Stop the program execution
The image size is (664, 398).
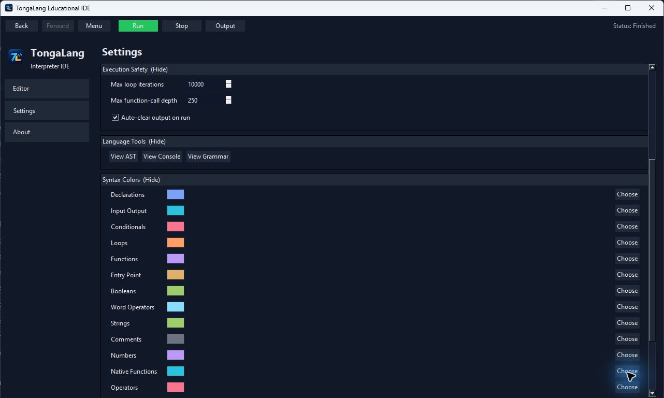[x=182, y=26]
